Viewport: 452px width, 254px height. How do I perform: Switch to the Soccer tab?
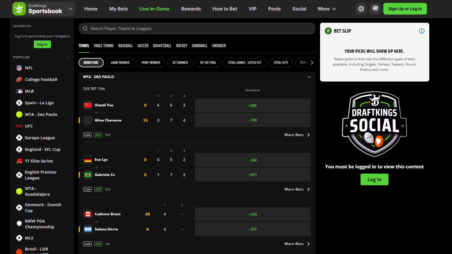143,46
